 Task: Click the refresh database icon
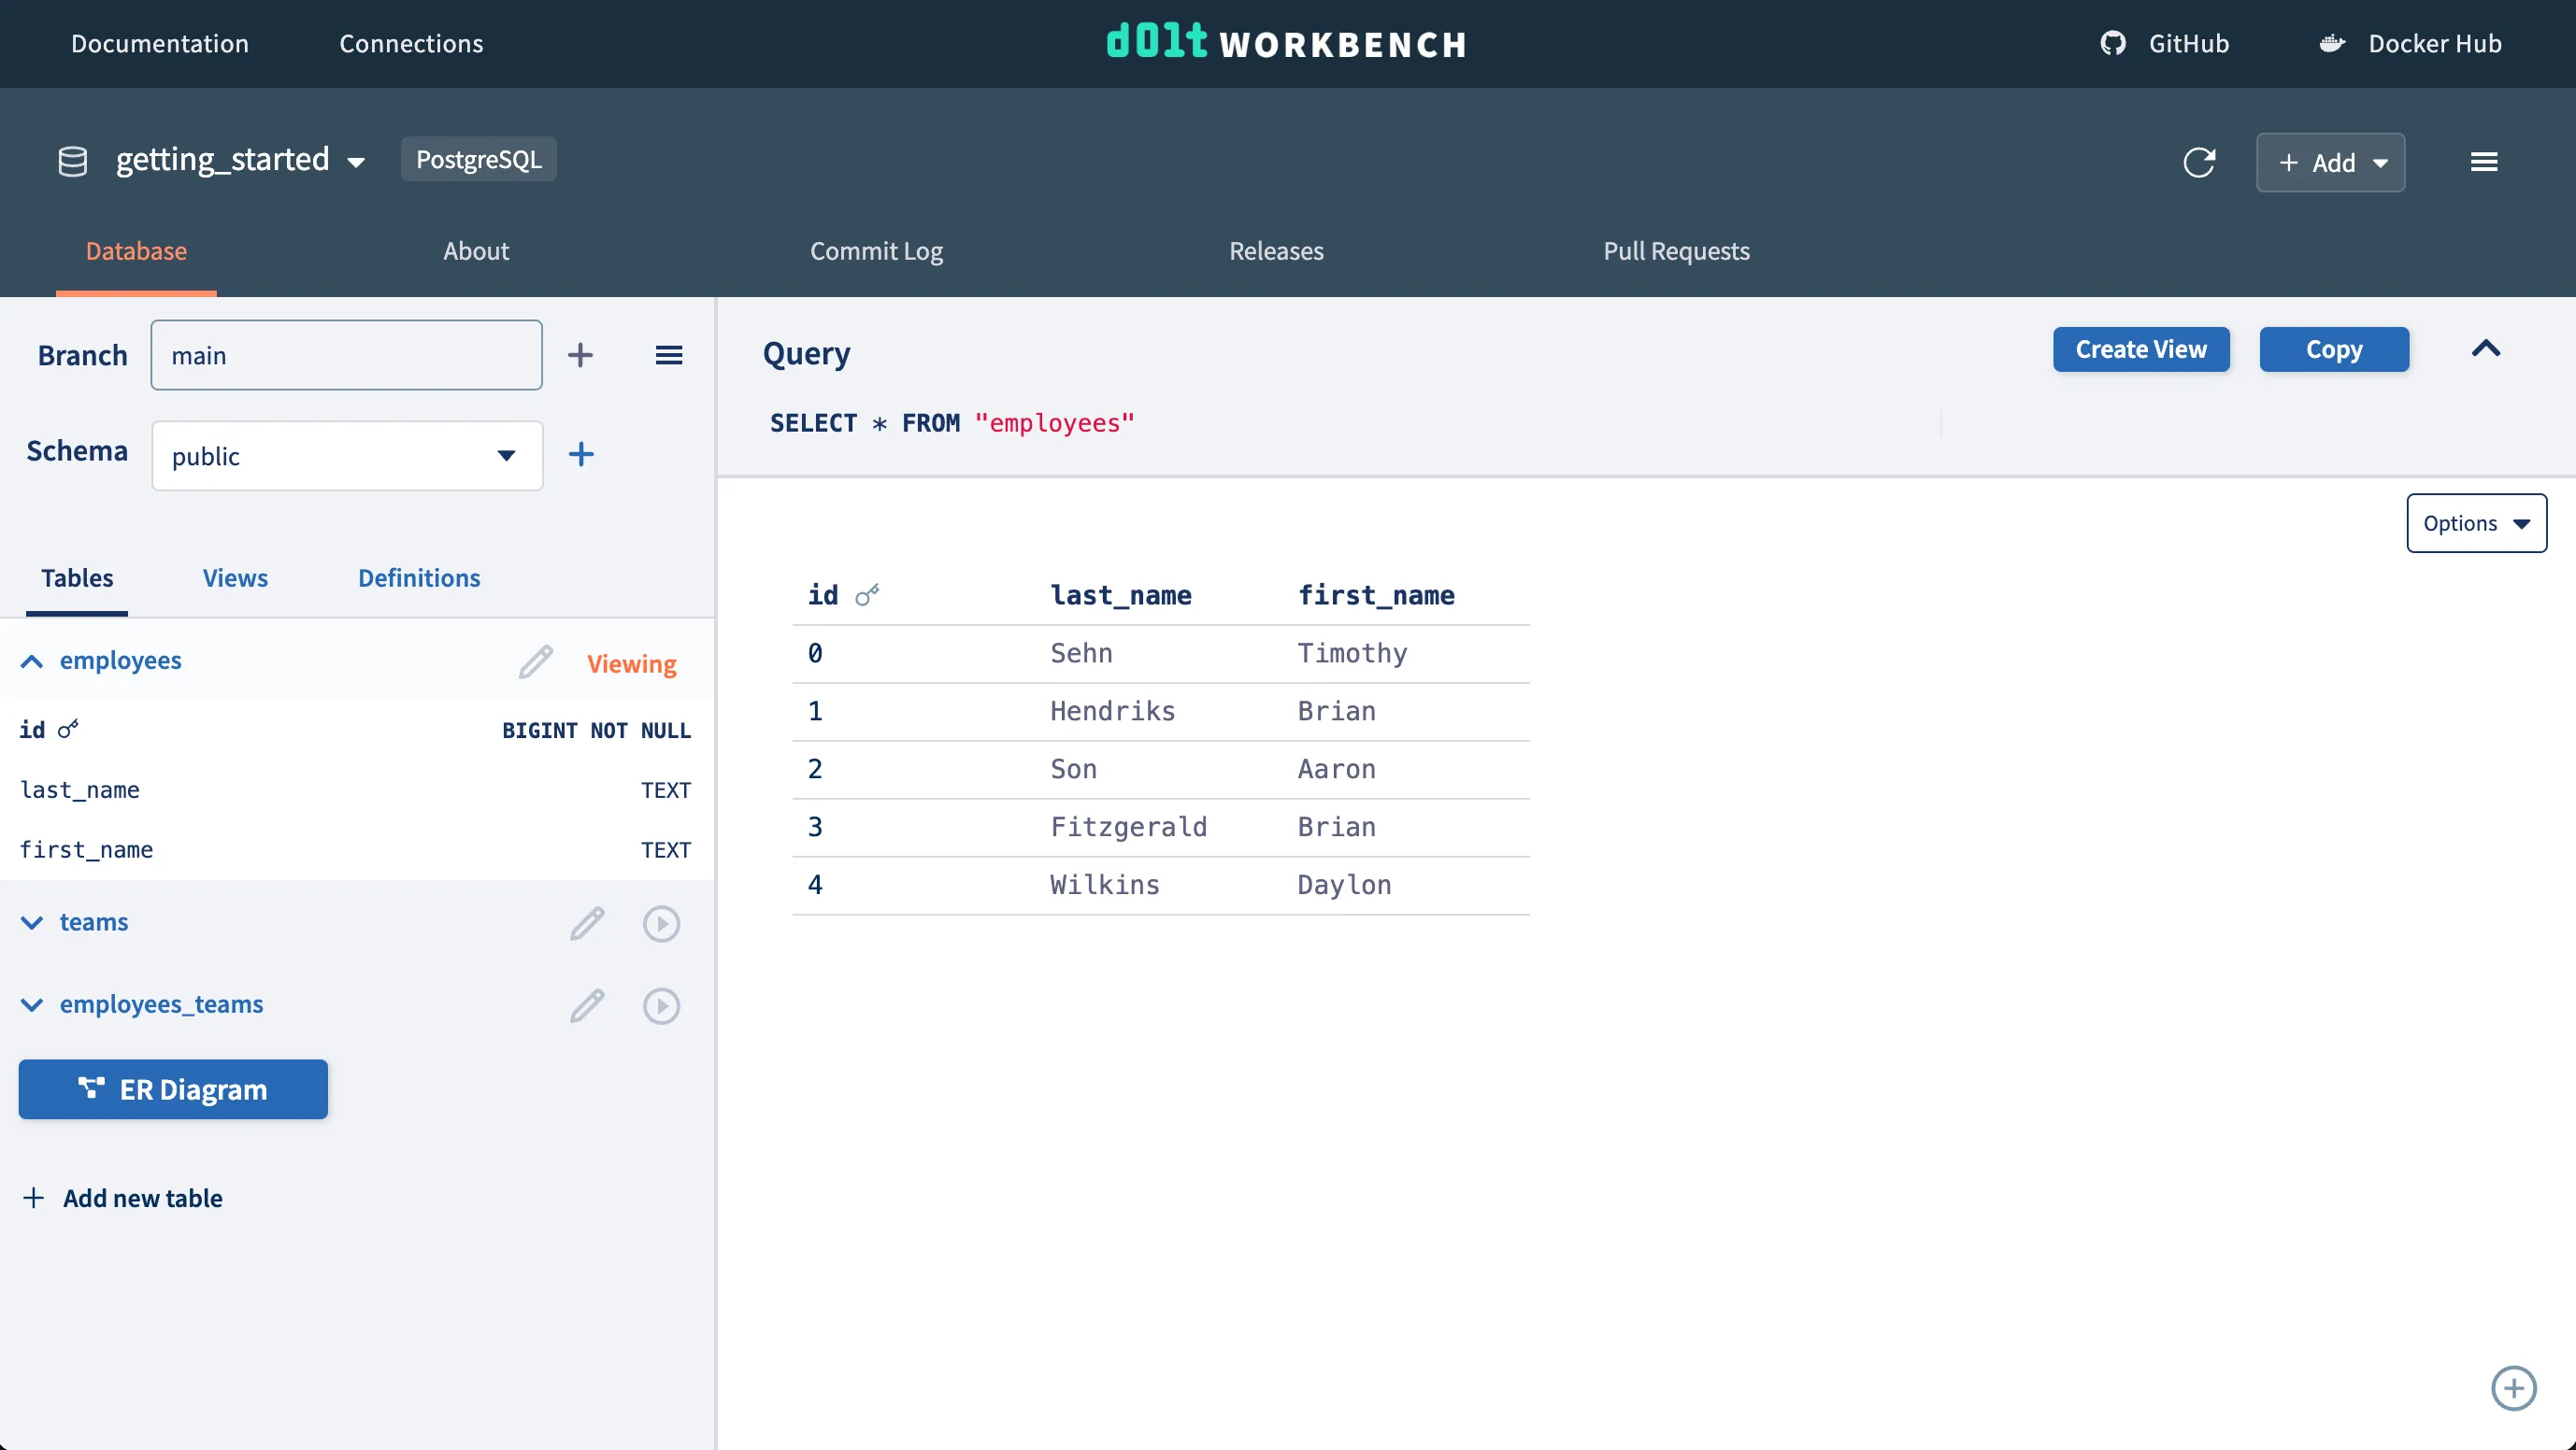coord(2198,162)
